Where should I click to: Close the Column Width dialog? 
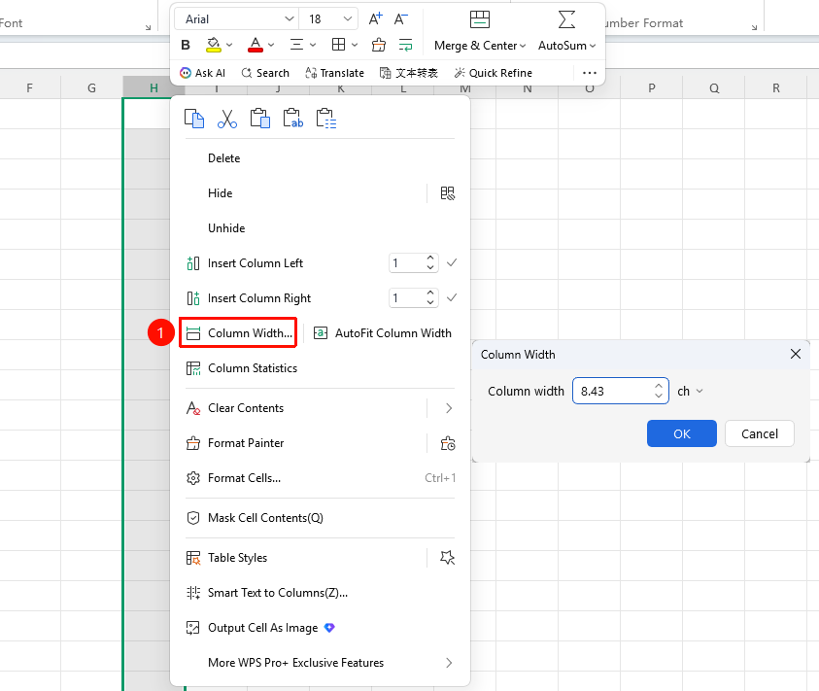(x=795, y=354)
